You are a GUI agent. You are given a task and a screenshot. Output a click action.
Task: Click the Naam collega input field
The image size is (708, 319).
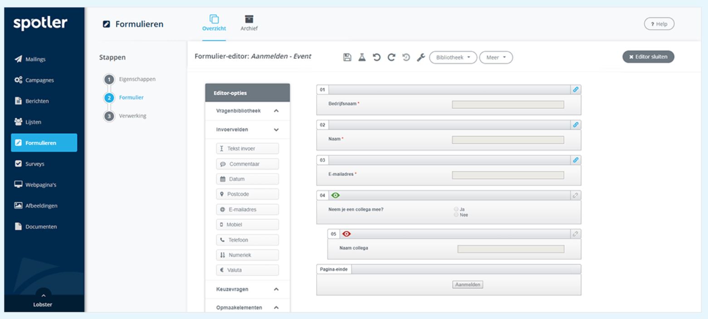click(x=511, y=249)
